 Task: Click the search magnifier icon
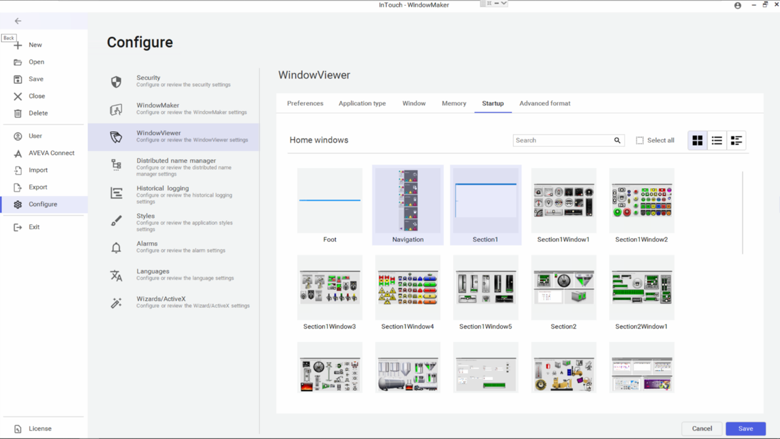click(x=617, y=140)
